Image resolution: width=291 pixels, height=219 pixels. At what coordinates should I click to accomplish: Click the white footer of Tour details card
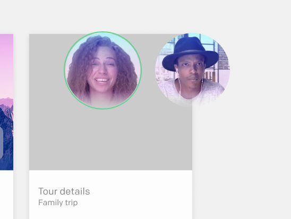[110, 195]
